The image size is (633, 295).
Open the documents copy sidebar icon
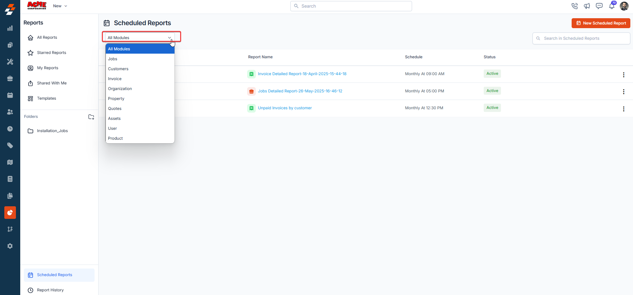tap(10, 196)
